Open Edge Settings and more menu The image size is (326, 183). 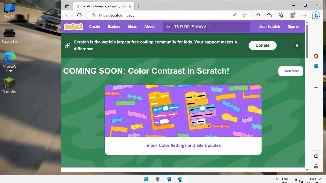point(304,15)
